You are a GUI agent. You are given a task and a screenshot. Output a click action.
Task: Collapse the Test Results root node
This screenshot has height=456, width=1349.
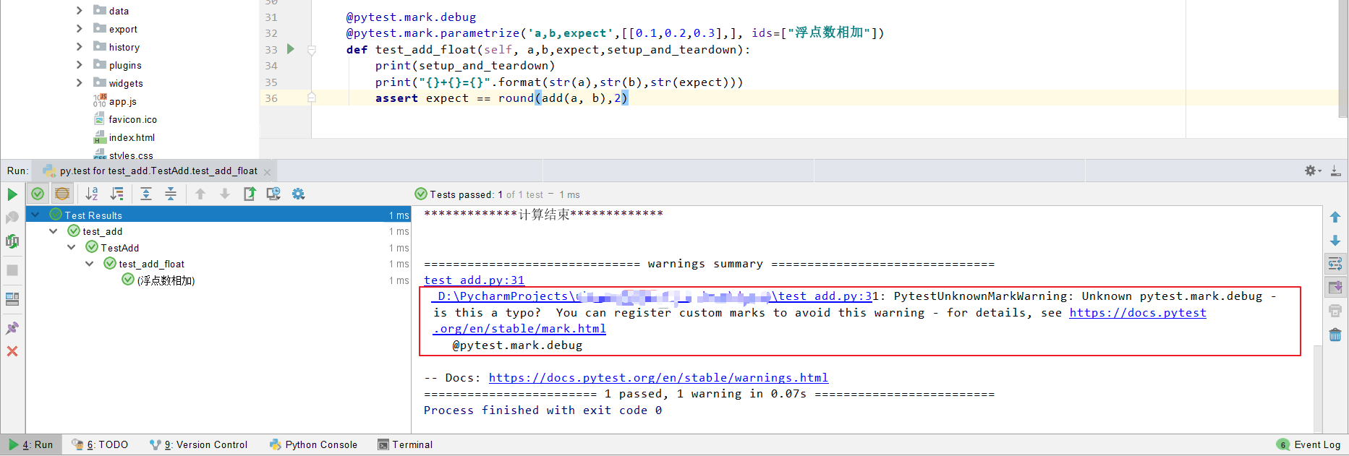coord(35,215)
